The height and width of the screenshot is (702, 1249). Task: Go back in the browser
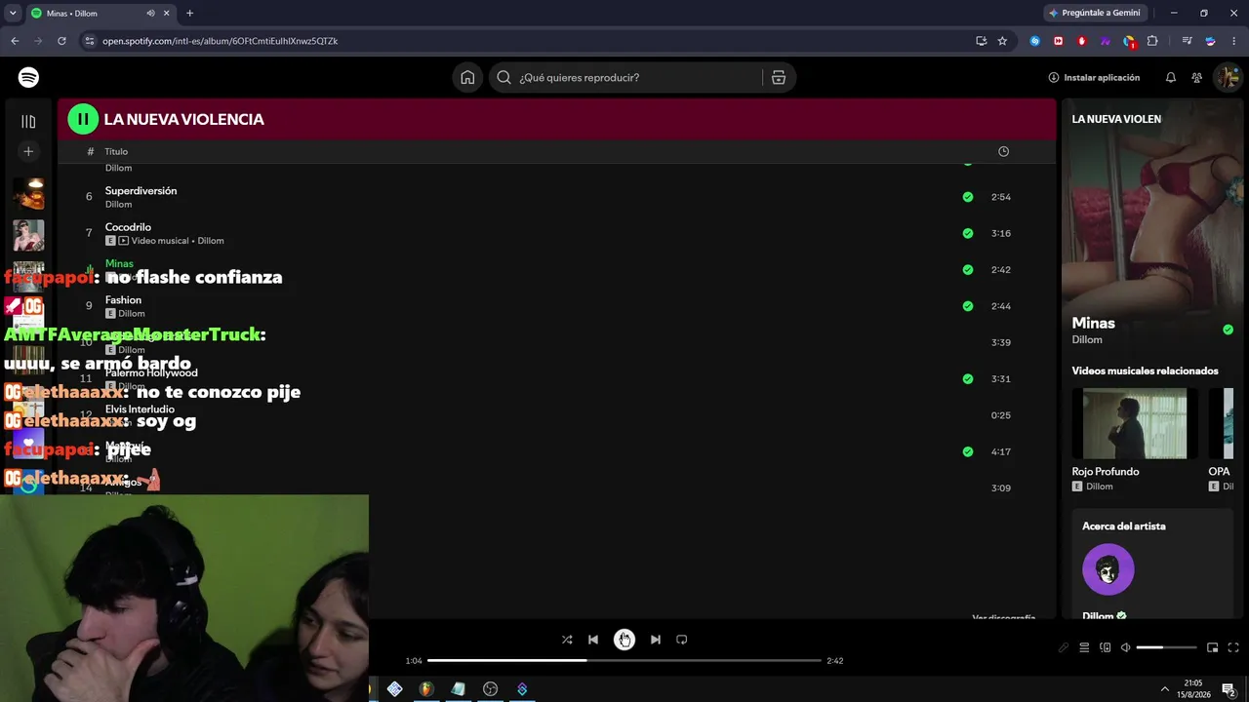click(15, 41)
